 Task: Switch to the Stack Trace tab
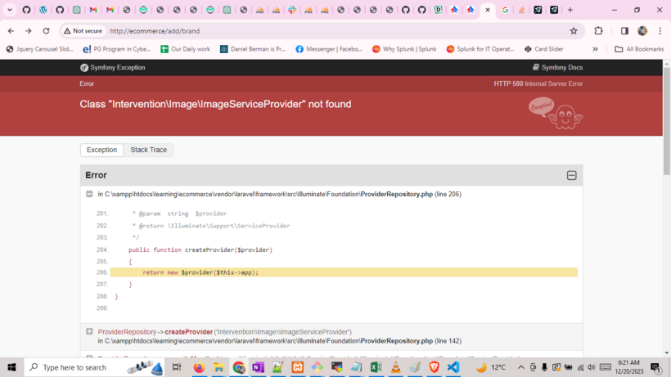[x=148, y=150]
